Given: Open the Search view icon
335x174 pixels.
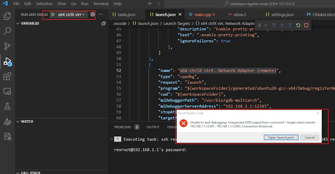Looking at the screenshot, I should click(7, 31).
